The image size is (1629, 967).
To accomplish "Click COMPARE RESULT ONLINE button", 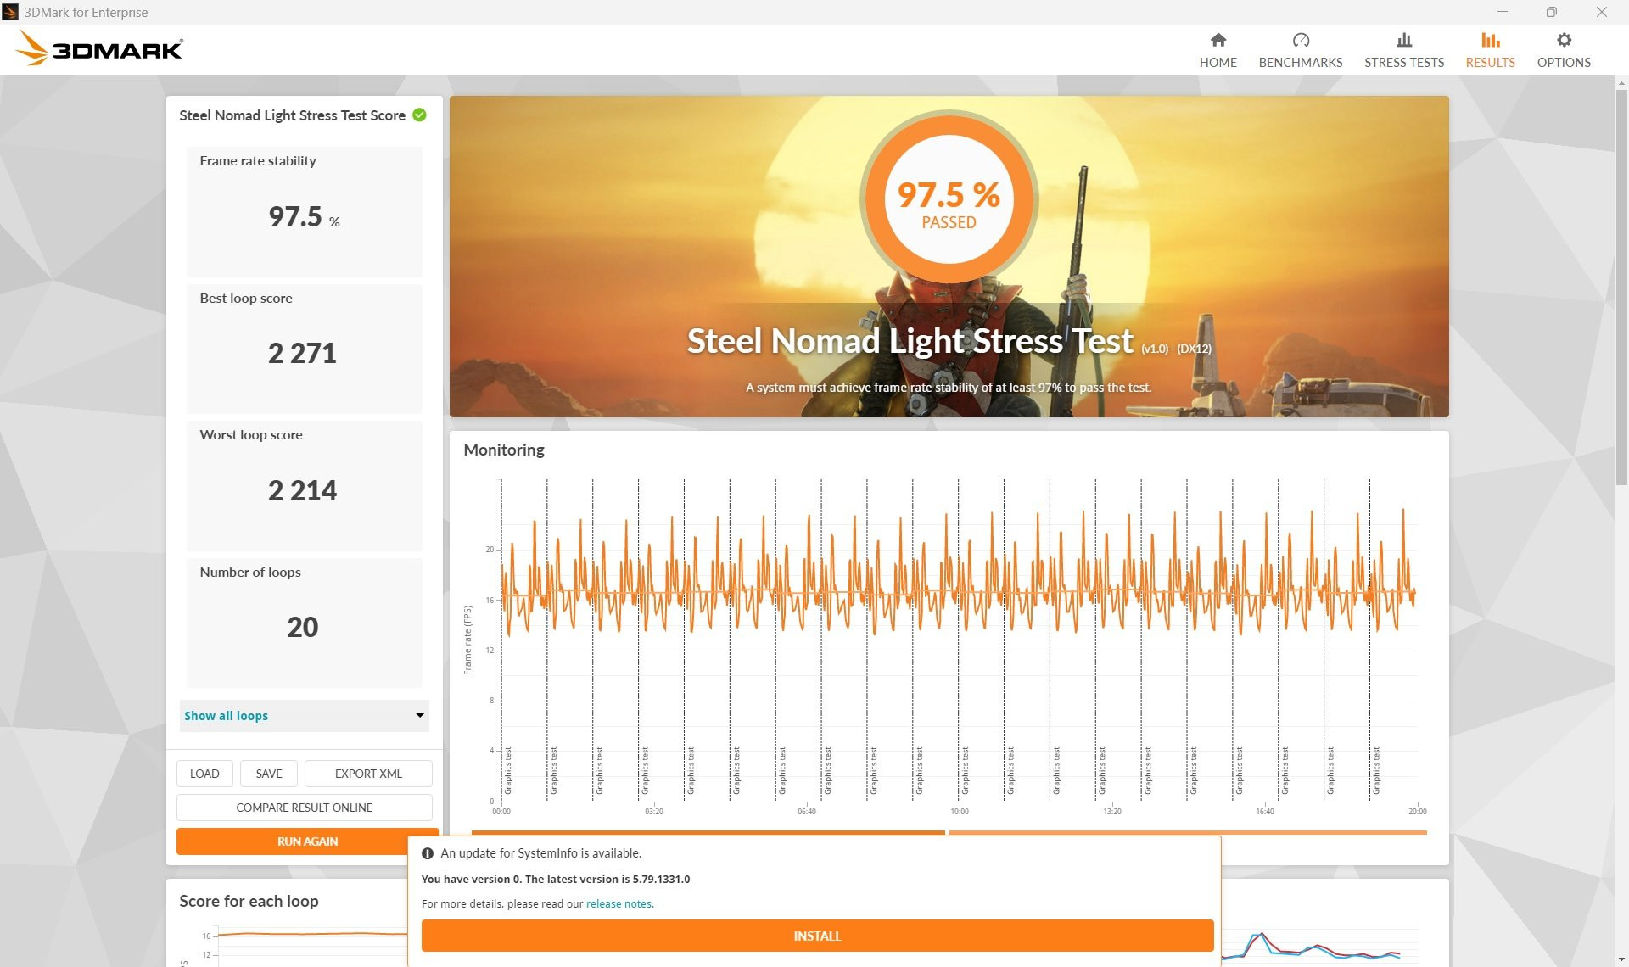I will pyautogui.click(x=304, y=807).
